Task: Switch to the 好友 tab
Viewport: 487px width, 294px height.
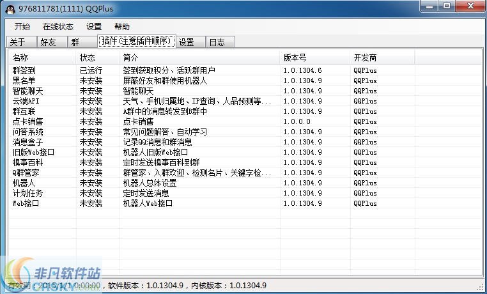Action: [x=52, y=42]
